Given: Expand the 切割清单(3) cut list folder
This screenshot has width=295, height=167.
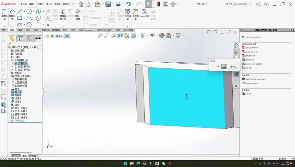Looking at the screenshot, I should pyautogui.click(x=9, y=60).
